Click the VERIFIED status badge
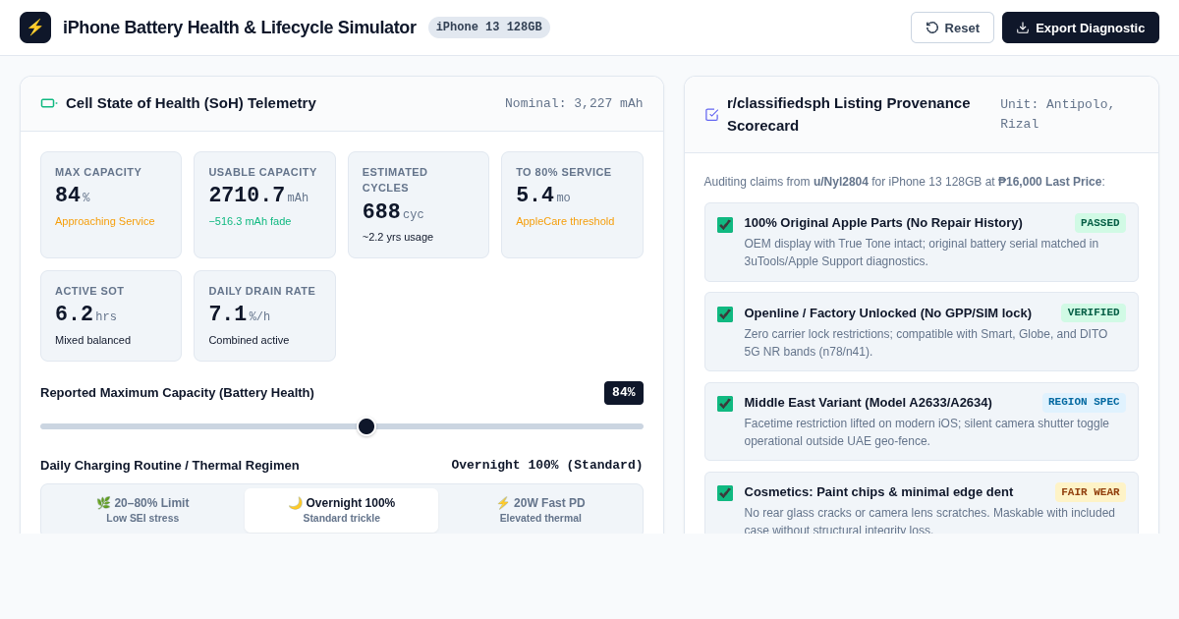 click(x=1094, y=312)
